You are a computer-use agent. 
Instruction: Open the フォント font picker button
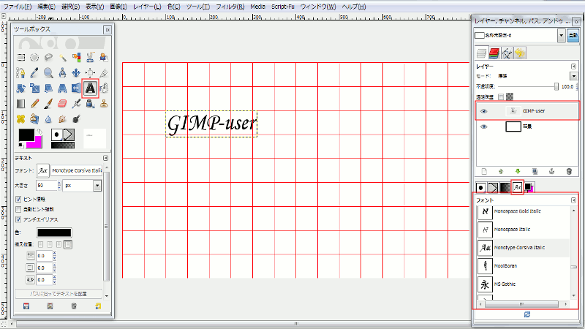43,170
